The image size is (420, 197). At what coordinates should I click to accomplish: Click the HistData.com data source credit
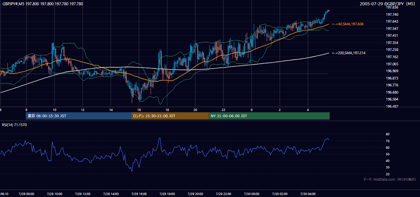click(x=390, y=179)
